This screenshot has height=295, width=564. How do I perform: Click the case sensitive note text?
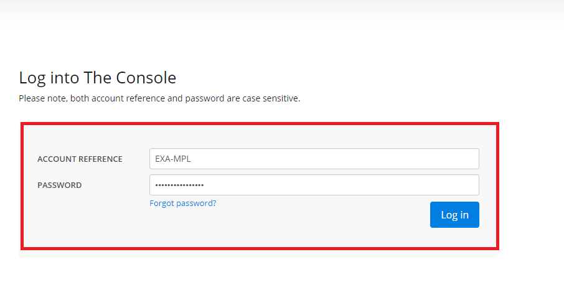(x=159, y=98)
